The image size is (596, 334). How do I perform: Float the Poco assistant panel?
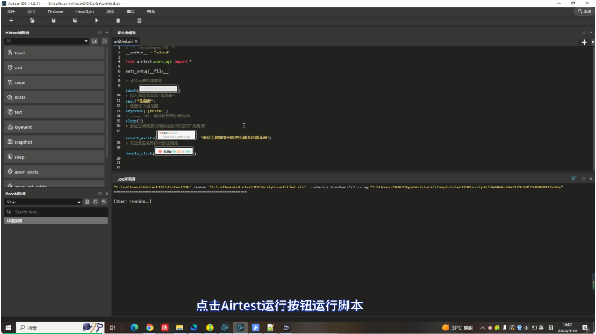[100, 194]
